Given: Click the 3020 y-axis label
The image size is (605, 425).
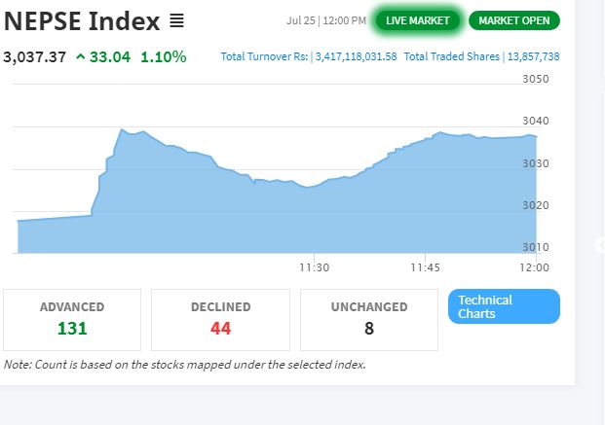Looking at the screenshot, I should point(536,205).
